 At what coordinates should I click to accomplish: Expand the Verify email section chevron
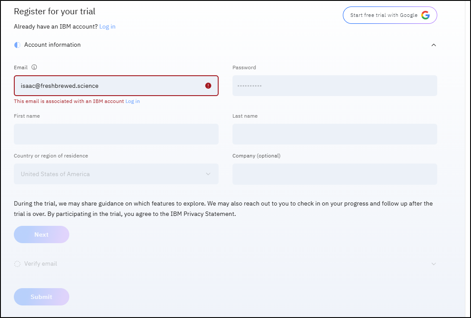coord(433,264)
